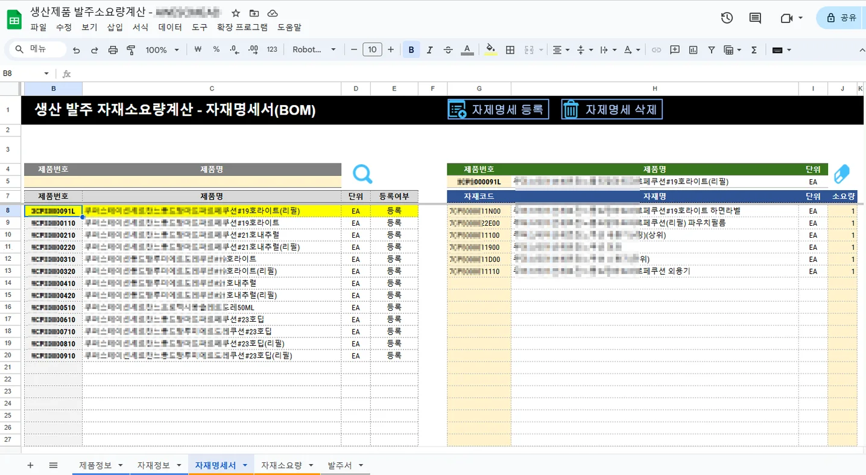Open text rotation dropdown

632,50
